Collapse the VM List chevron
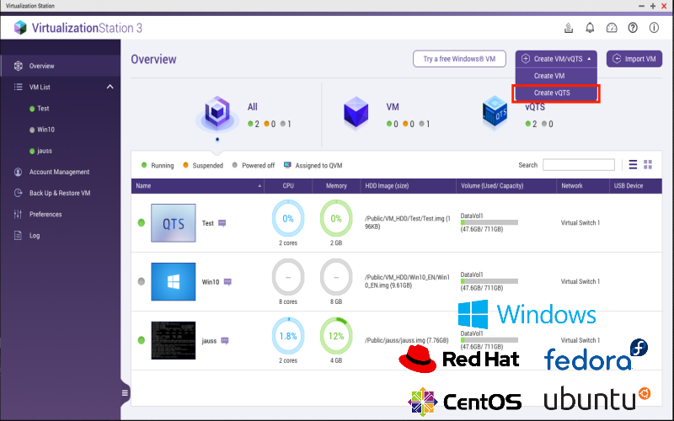 click(110, 87)
